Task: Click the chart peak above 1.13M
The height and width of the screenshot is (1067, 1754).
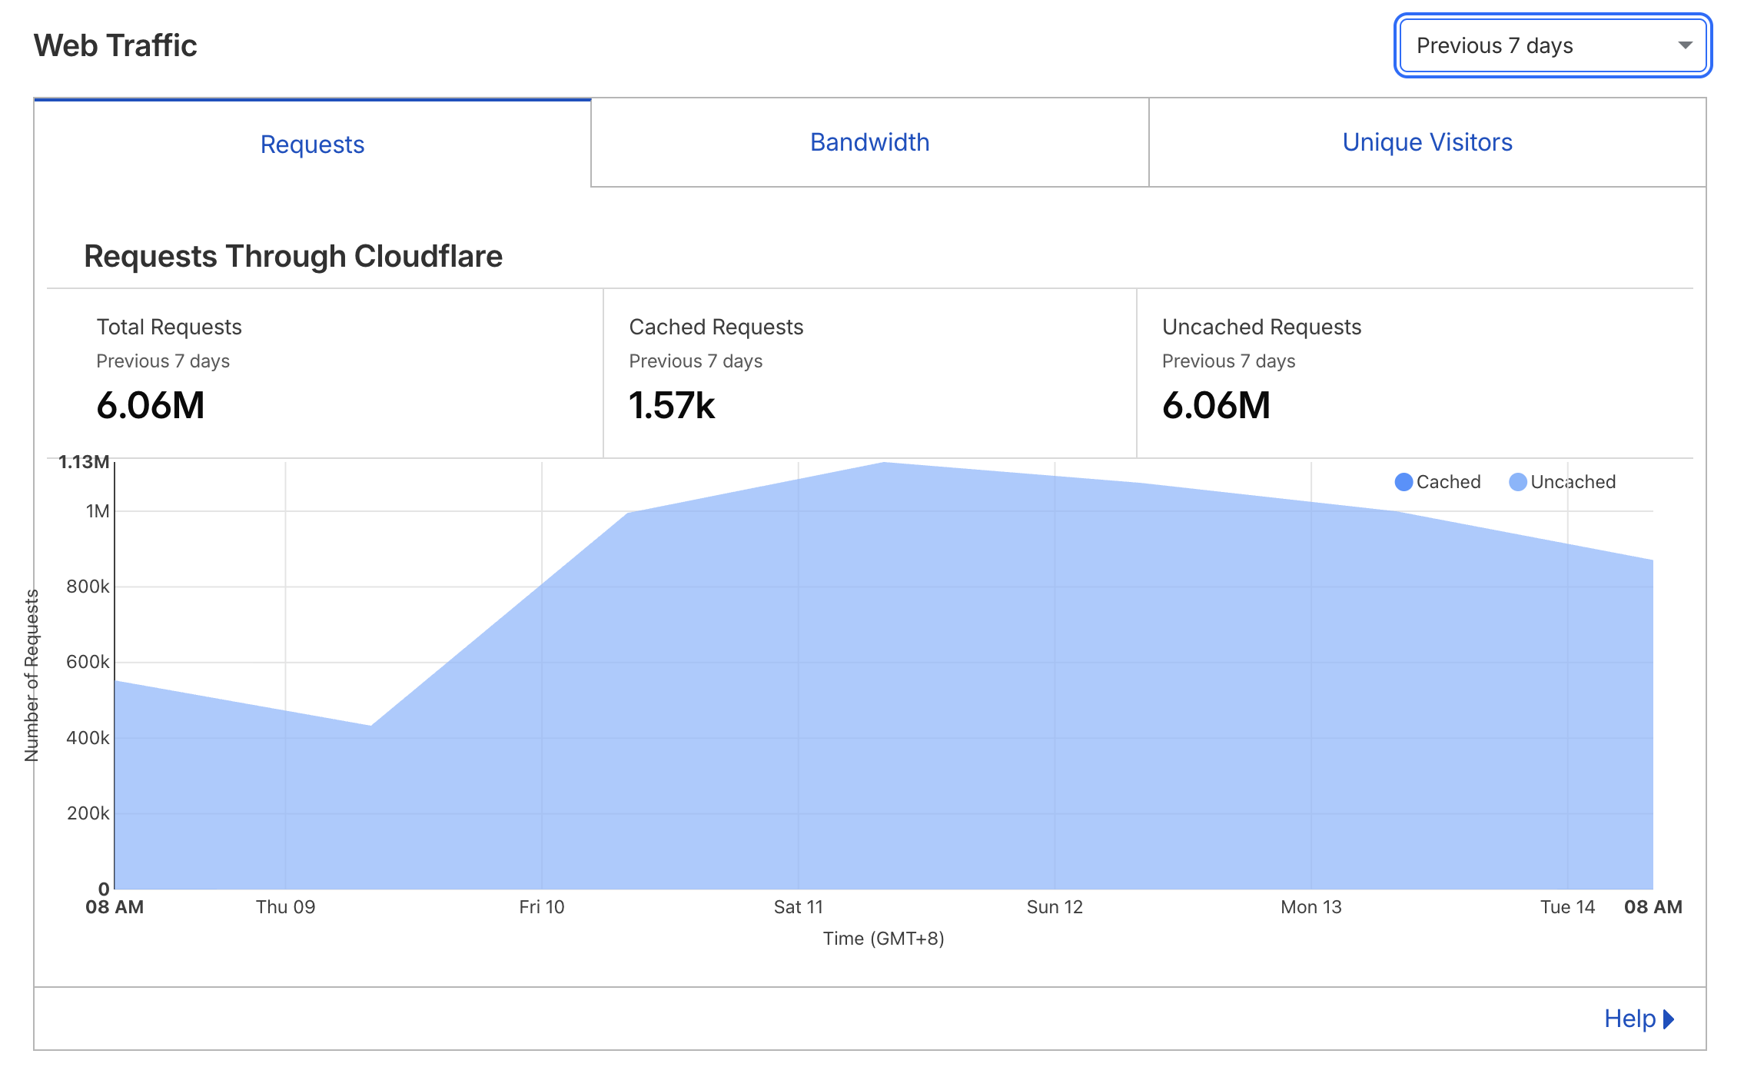Action: [x=884, y=464]
